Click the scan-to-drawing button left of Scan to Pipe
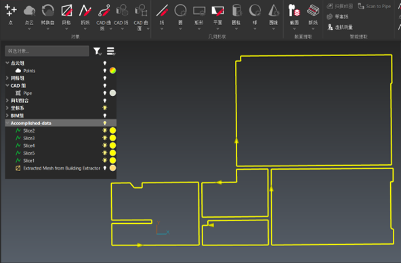The image size is (401, 263). point(340,6)
